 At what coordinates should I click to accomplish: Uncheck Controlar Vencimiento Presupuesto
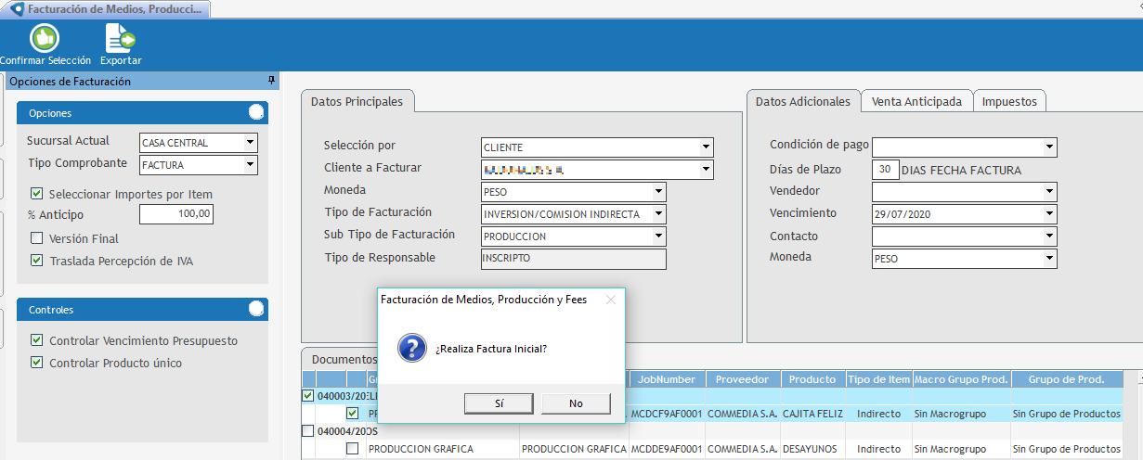(37, 340)
